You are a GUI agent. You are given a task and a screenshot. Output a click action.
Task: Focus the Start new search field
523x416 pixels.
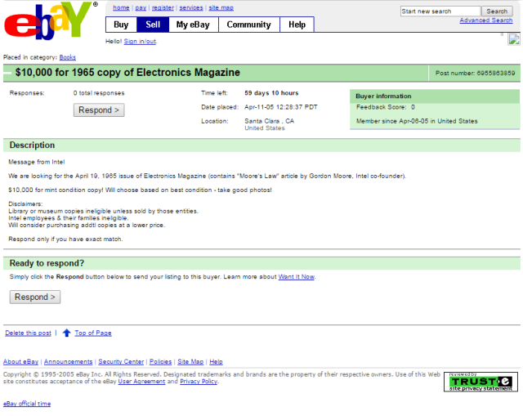(440, 11)
